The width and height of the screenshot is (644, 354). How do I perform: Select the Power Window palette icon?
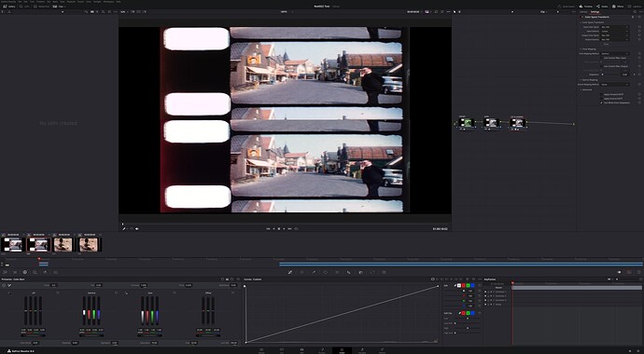pos(326,272)
